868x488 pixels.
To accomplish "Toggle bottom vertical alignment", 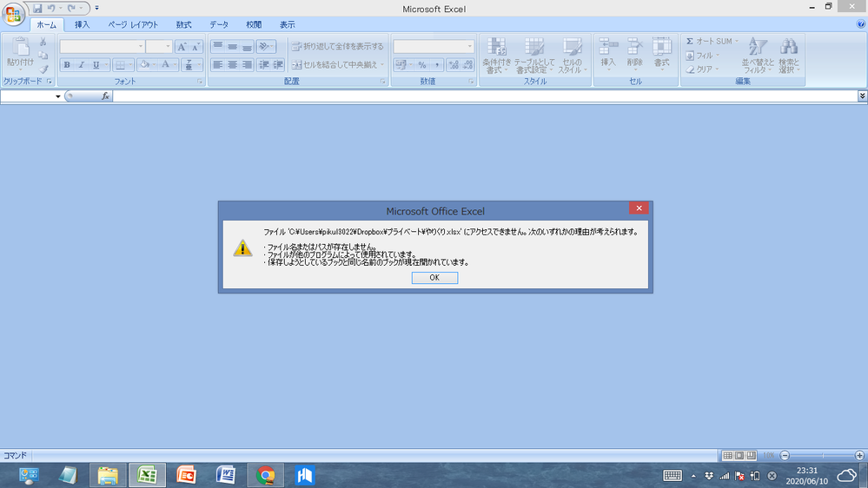I will [247, 47].
